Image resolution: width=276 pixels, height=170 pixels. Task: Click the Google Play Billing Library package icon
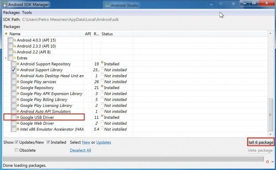click(x=18, y=100)
